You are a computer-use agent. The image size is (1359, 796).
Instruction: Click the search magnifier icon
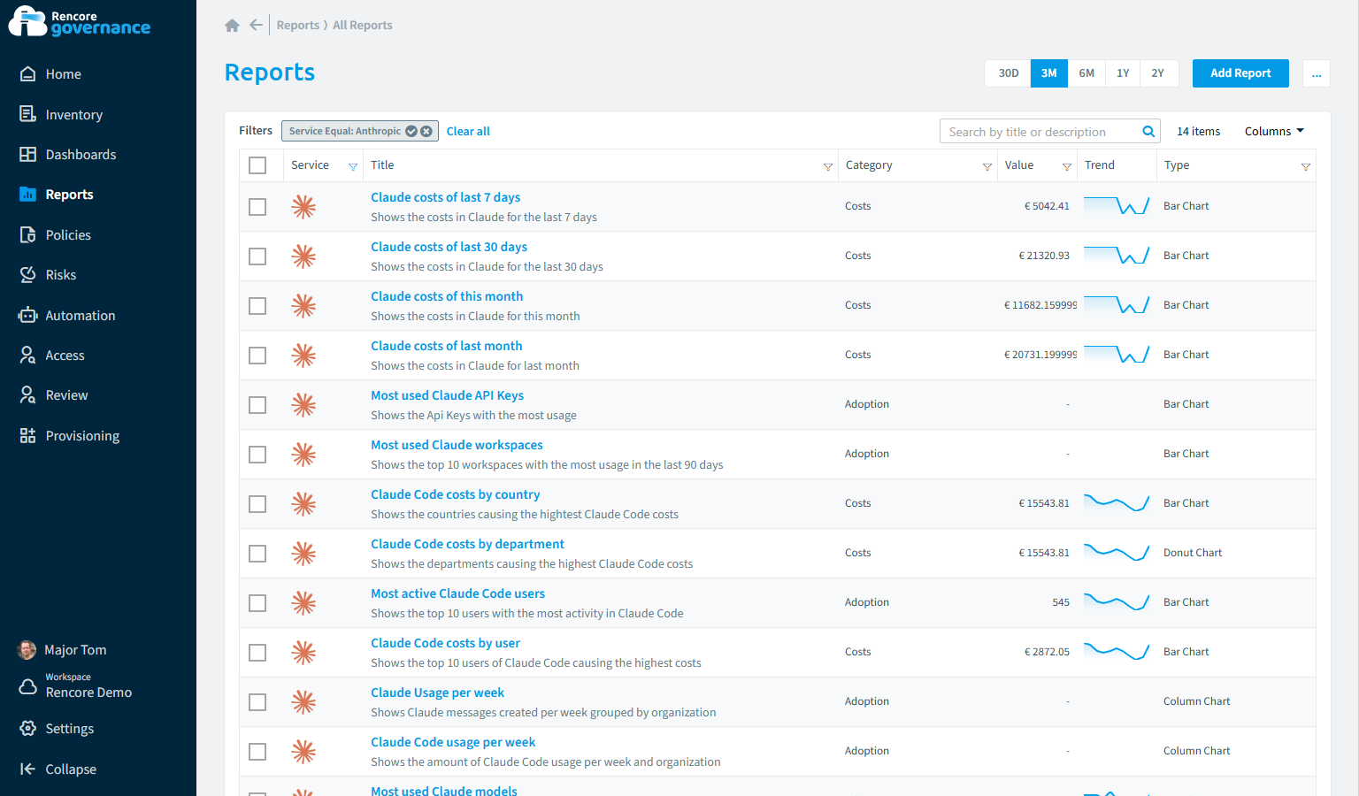click(1148, 132)
